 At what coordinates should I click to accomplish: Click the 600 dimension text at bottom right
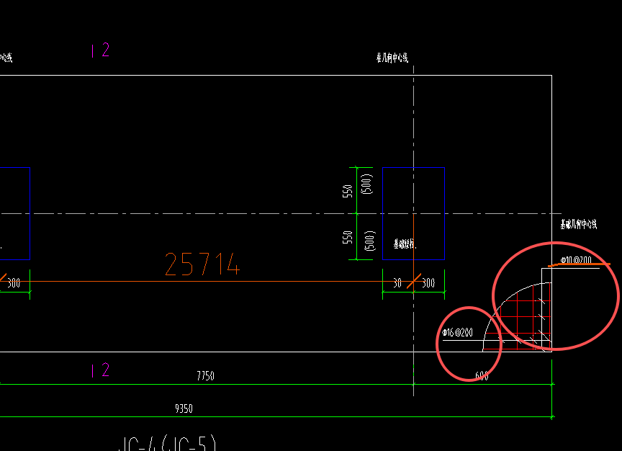pyautogui.click(x=482, y=375)
